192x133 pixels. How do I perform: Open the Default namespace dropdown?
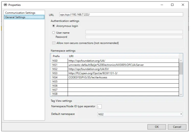pos(140,114)
